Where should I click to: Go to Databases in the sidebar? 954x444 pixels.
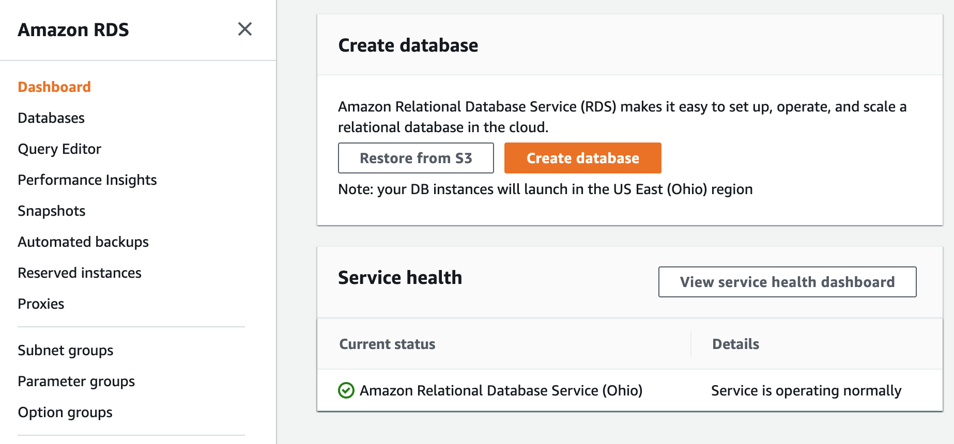click(51, 118)
